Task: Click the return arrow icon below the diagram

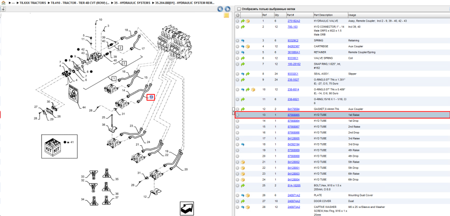Action: coord(187,208)
